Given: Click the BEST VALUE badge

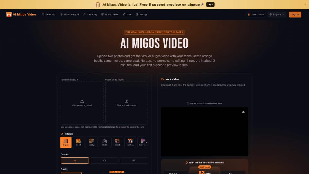Looking at the screenshot, I should [x=205, y=167].
